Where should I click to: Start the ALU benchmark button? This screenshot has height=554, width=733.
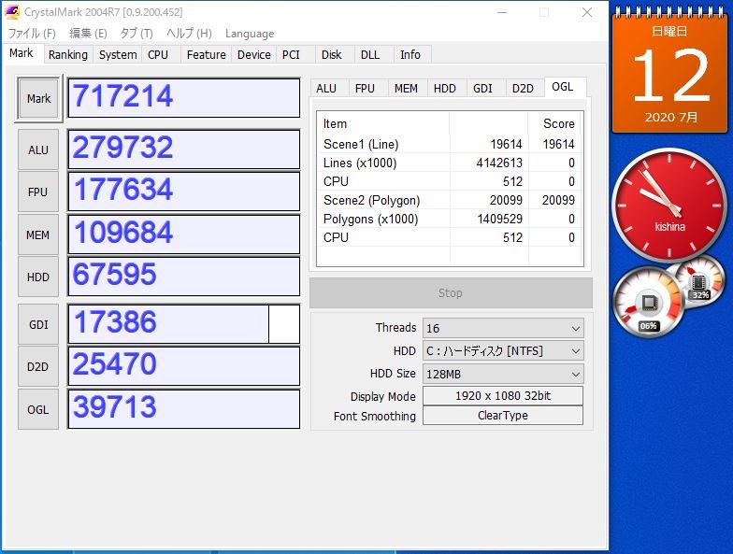(38, 149)
